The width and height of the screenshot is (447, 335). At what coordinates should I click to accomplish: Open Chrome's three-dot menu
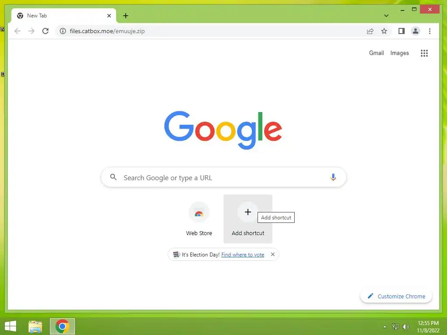430,31
